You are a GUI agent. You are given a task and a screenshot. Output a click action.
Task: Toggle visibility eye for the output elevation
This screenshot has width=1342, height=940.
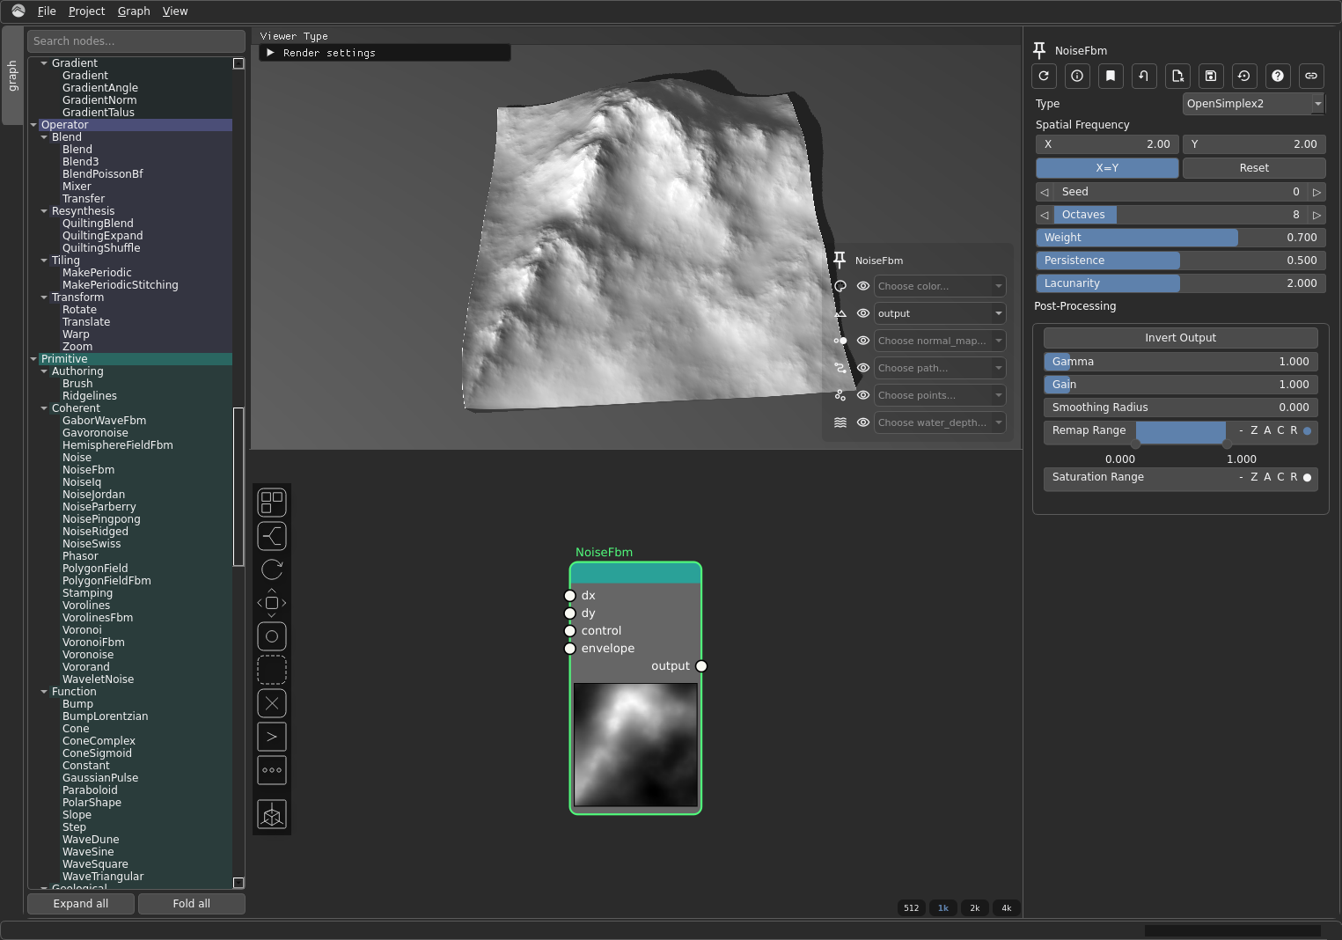pos(863,313)
